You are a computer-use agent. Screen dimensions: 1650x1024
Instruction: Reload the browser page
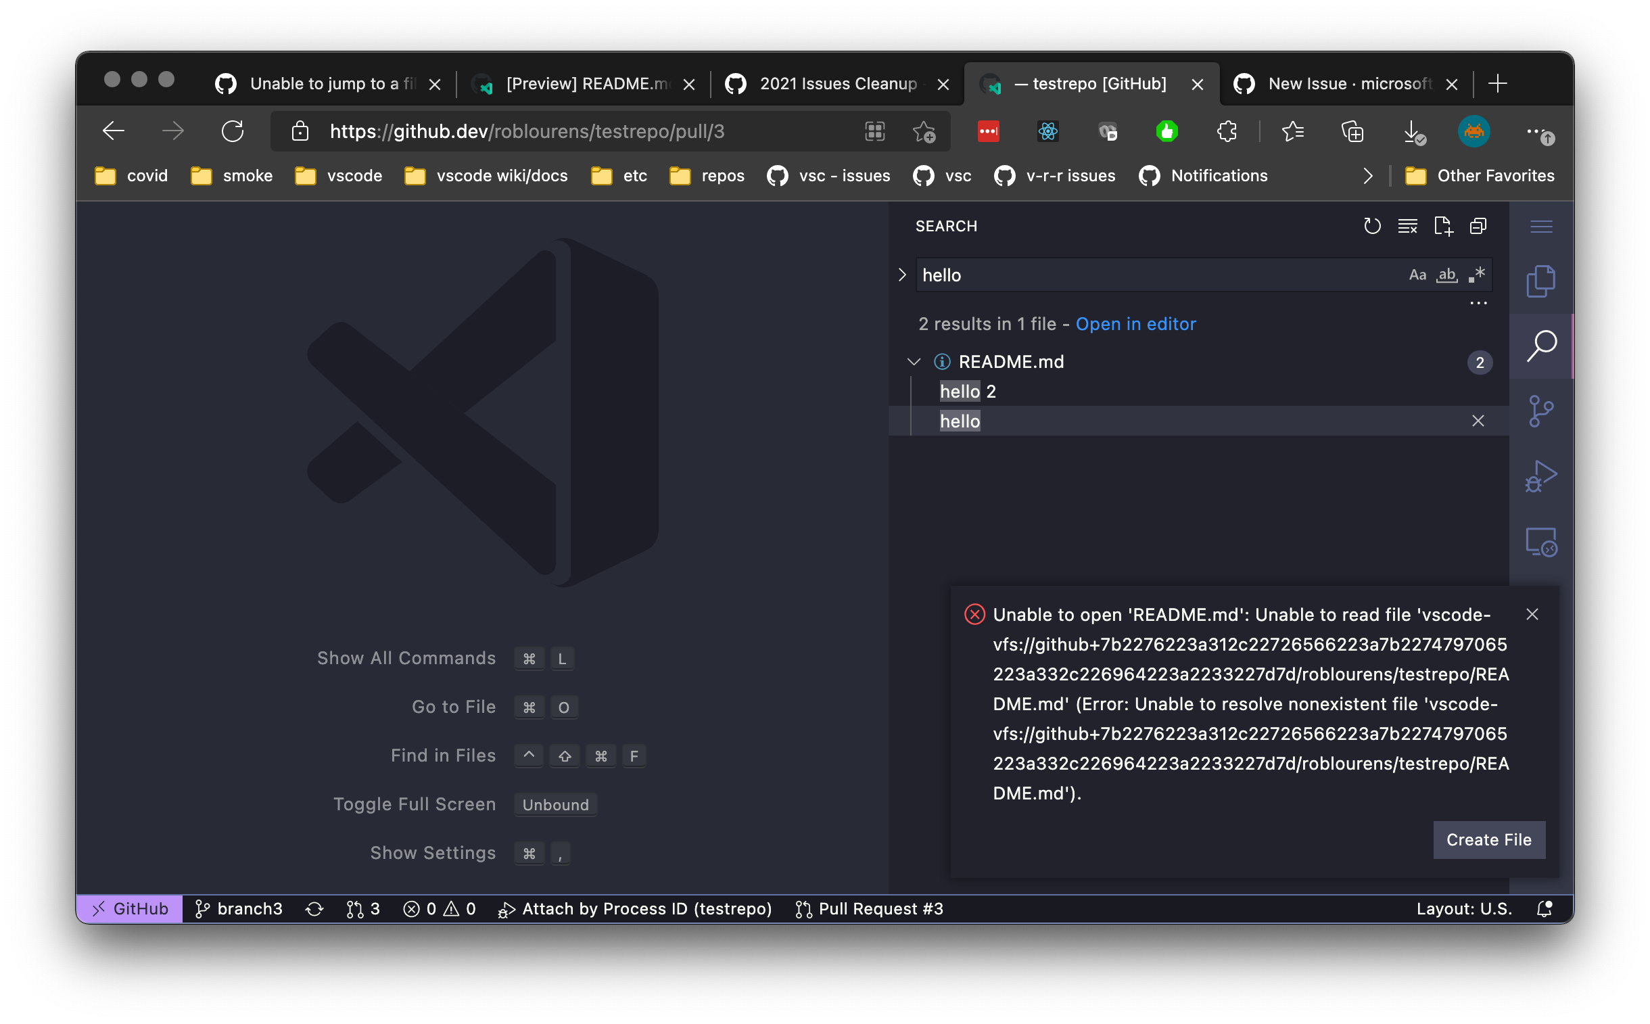[232, 131]
